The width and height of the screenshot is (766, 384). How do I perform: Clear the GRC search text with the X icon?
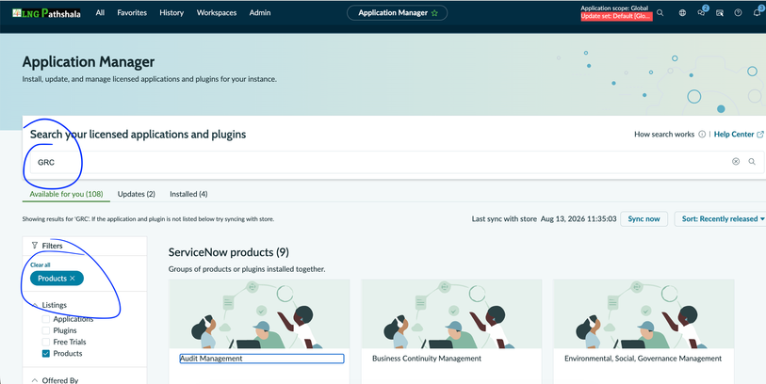coord(736,162)
